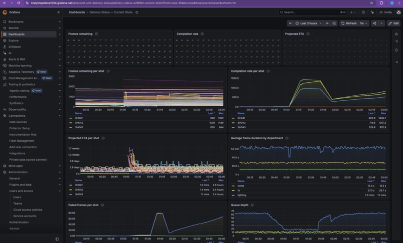Viewport: 403px width, 243px height.
Task: Open the Grafana Assistant sparkle icon
Action: [x=372, y=12]
